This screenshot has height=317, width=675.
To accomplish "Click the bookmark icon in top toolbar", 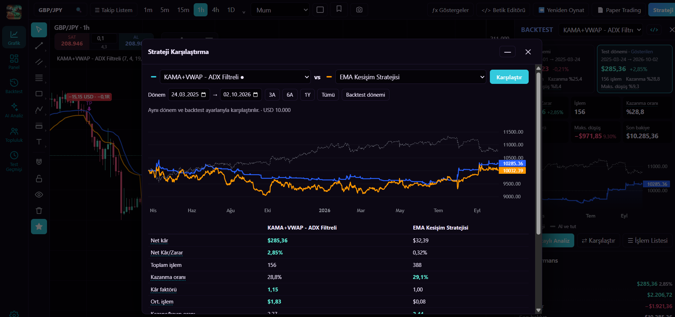I will (339, 9).
